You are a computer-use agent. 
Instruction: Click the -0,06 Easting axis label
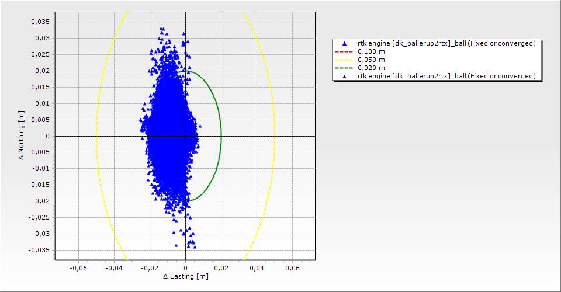pos(78,268)
